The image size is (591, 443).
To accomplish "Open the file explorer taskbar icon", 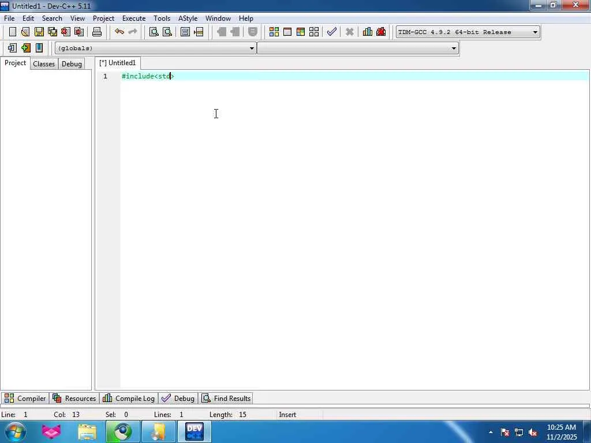I will pyautogui.click(x=88, y=431).
